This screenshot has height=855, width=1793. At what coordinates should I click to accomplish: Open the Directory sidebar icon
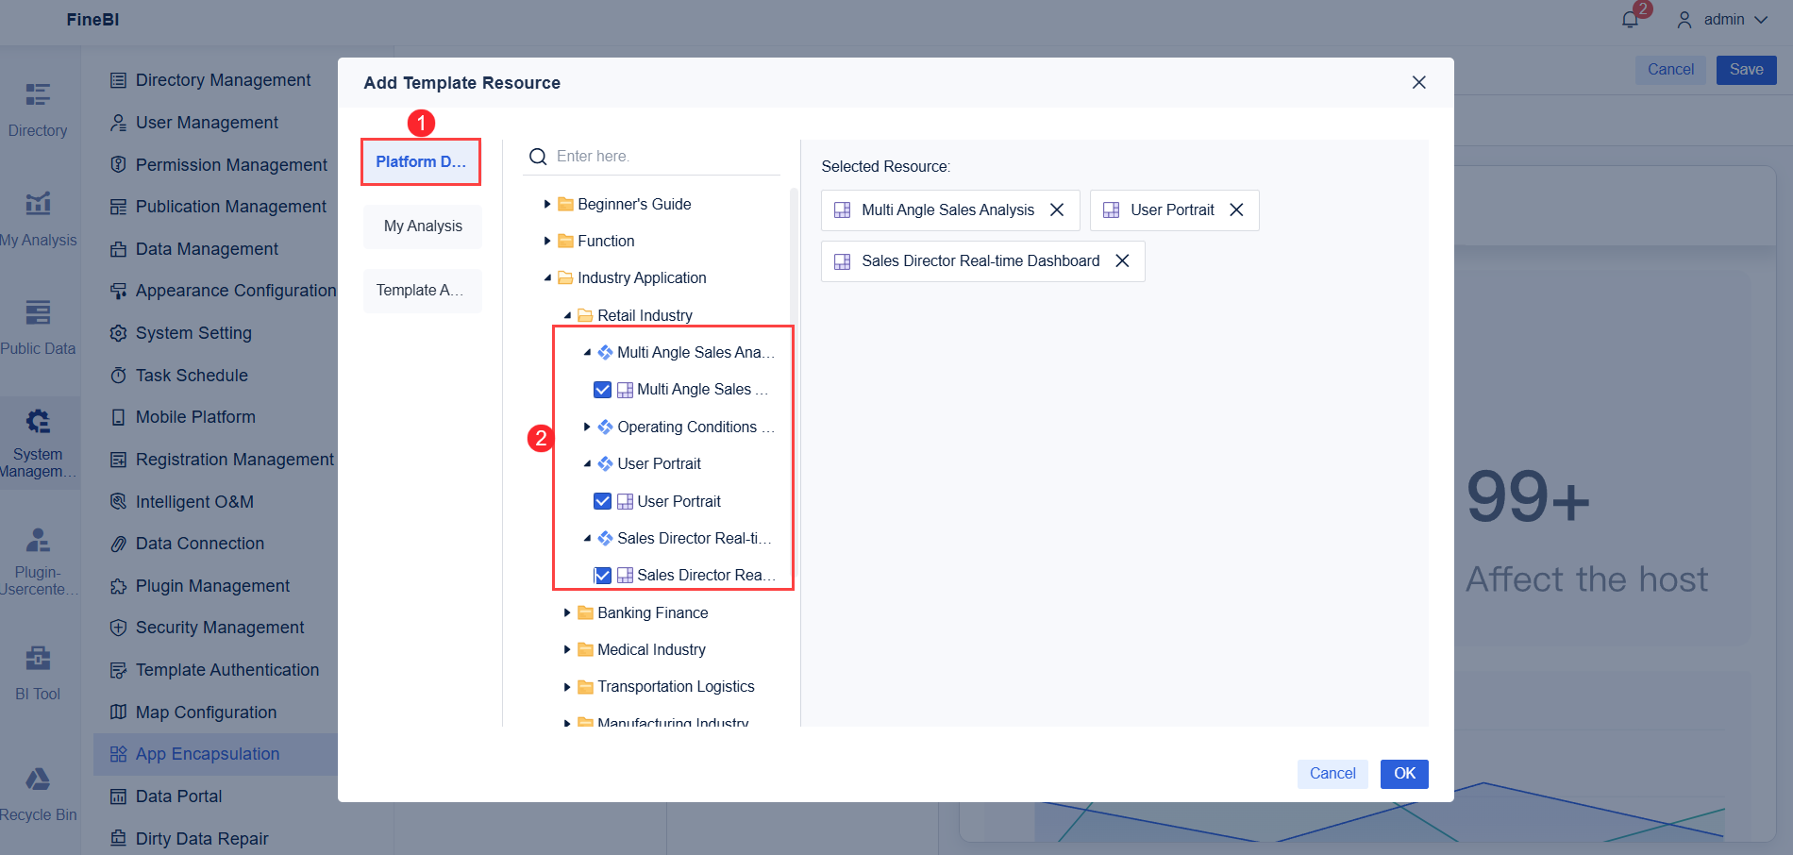tap(38, 94)
